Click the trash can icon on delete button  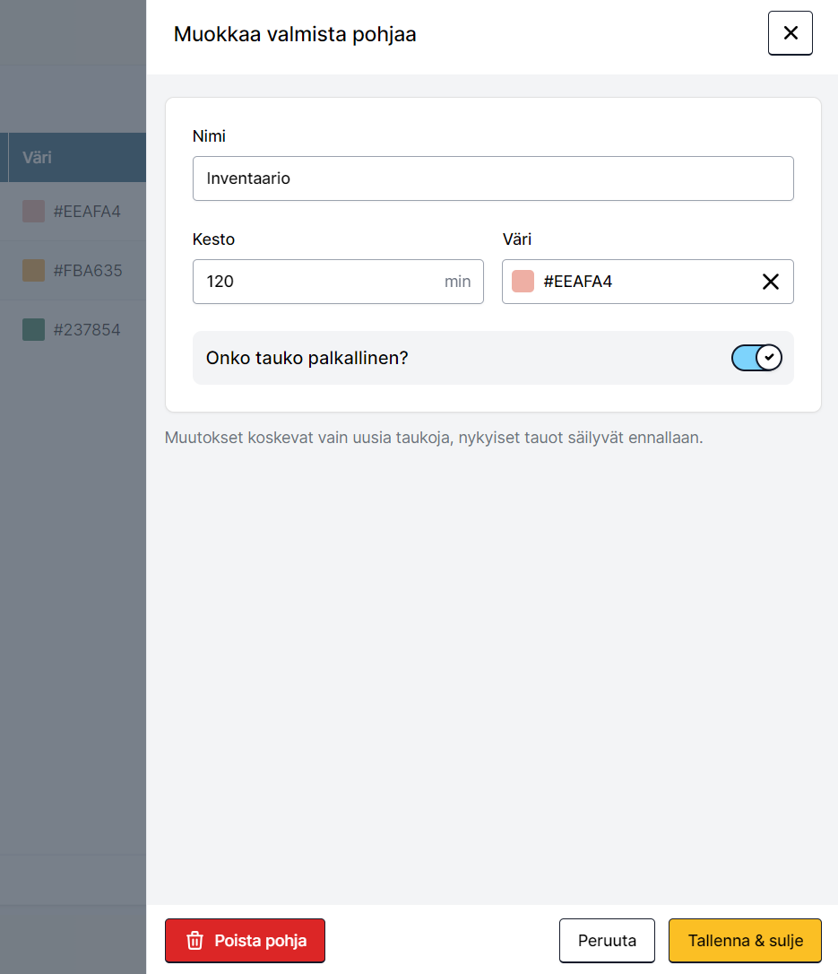tap(194, 941)
